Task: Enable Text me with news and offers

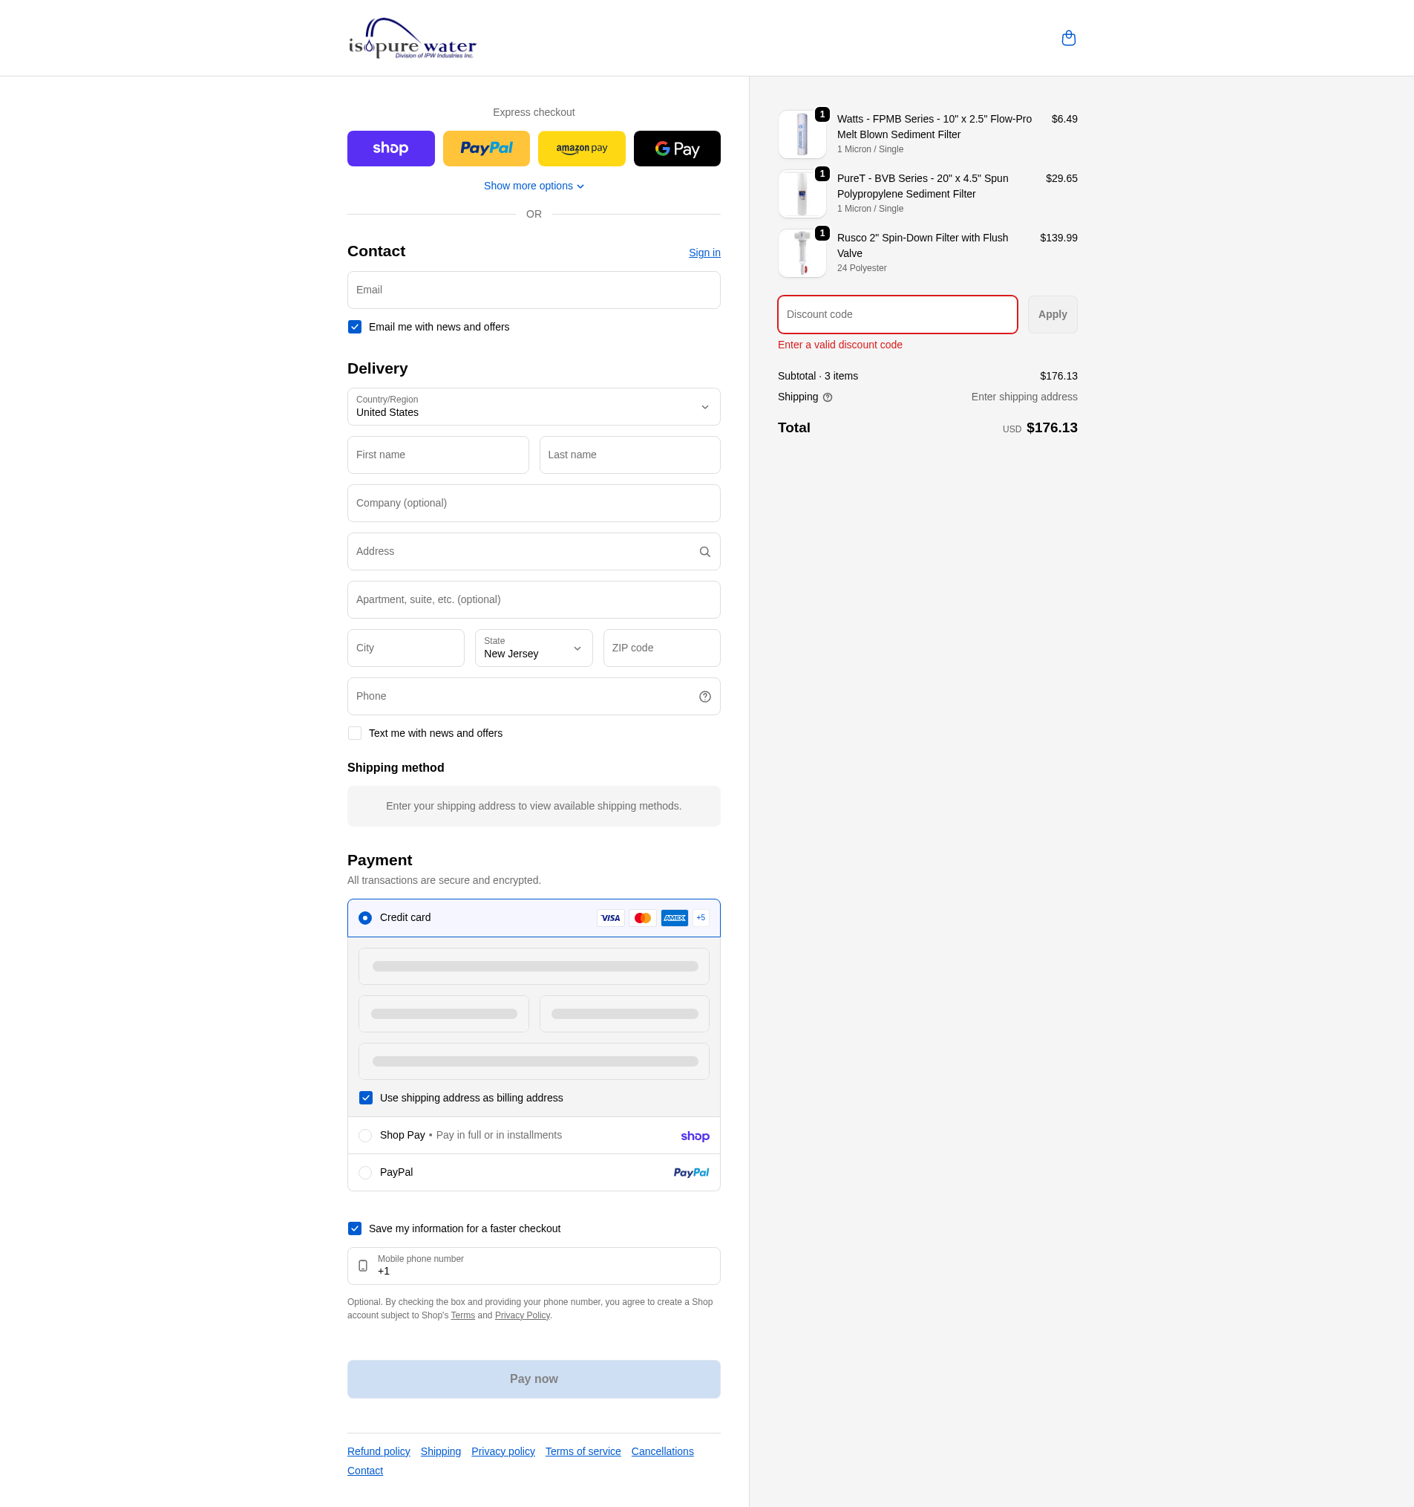Action: pos(355,733)
